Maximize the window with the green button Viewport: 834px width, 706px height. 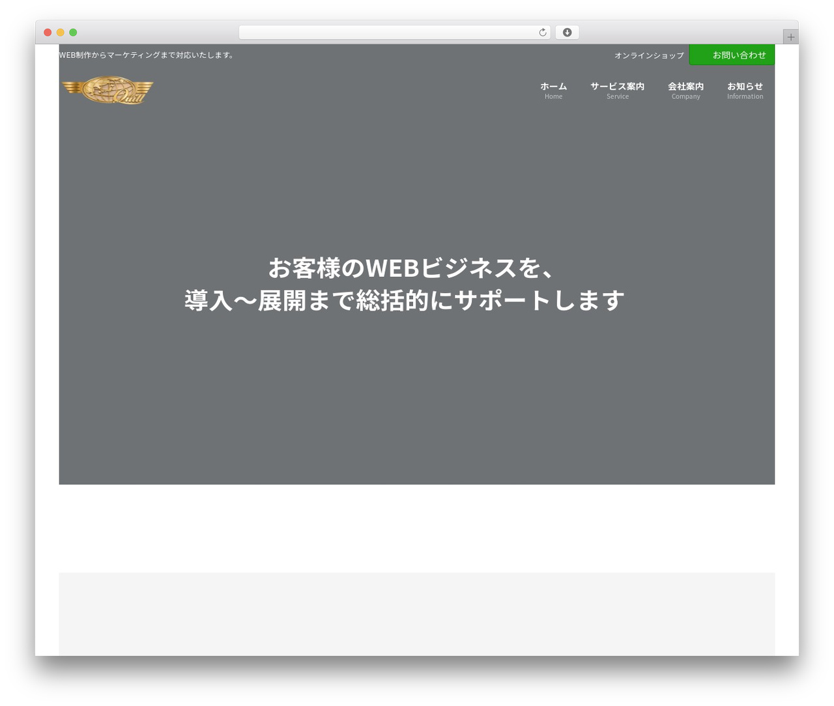(x=73, y=33)
